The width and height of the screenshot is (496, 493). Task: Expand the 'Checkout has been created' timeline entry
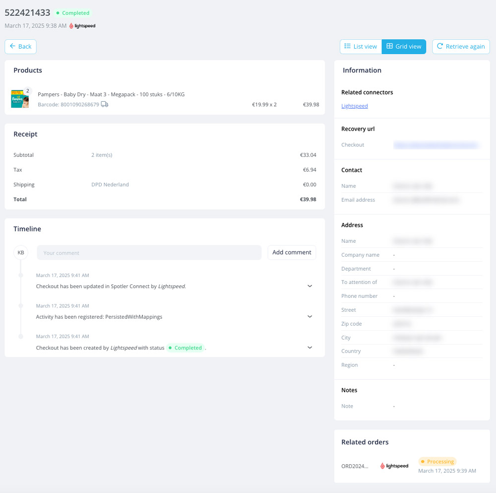[310, 348]
